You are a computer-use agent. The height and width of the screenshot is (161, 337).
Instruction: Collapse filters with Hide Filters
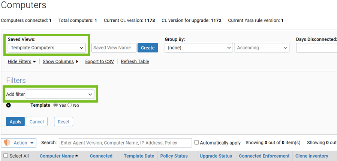click(22, 61)
